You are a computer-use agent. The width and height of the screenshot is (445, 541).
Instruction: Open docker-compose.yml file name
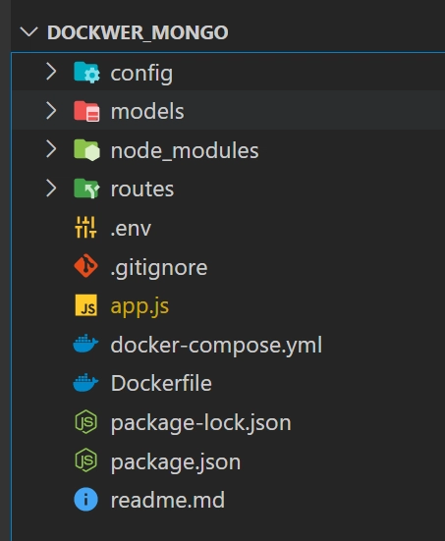tap(216, 345)
